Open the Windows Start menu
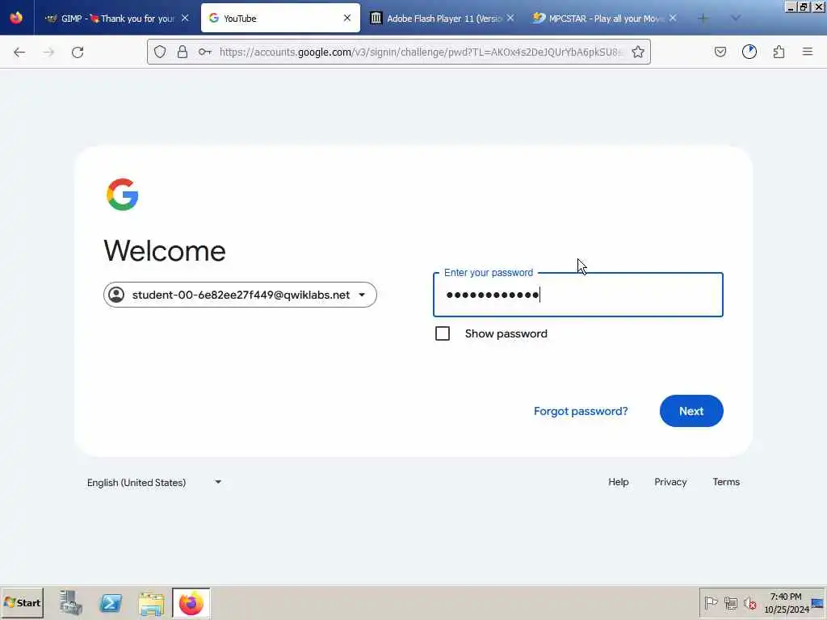The width and height of the screenshot is (827, 620). (22, 602)
